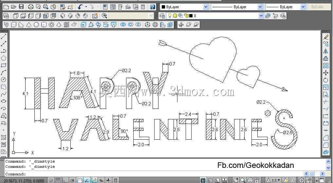Toggle Object Snap in the status bar
Screen dimensions: 333x183
pos(80,180)
